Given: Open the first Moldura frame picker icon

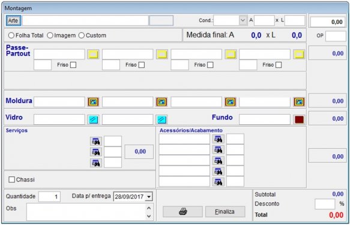Looking at the screenshot, I should [93, 102].
